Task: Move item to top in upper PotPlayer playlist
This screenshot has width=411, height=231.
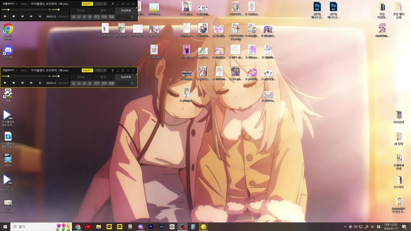Action: pos(74,17)
